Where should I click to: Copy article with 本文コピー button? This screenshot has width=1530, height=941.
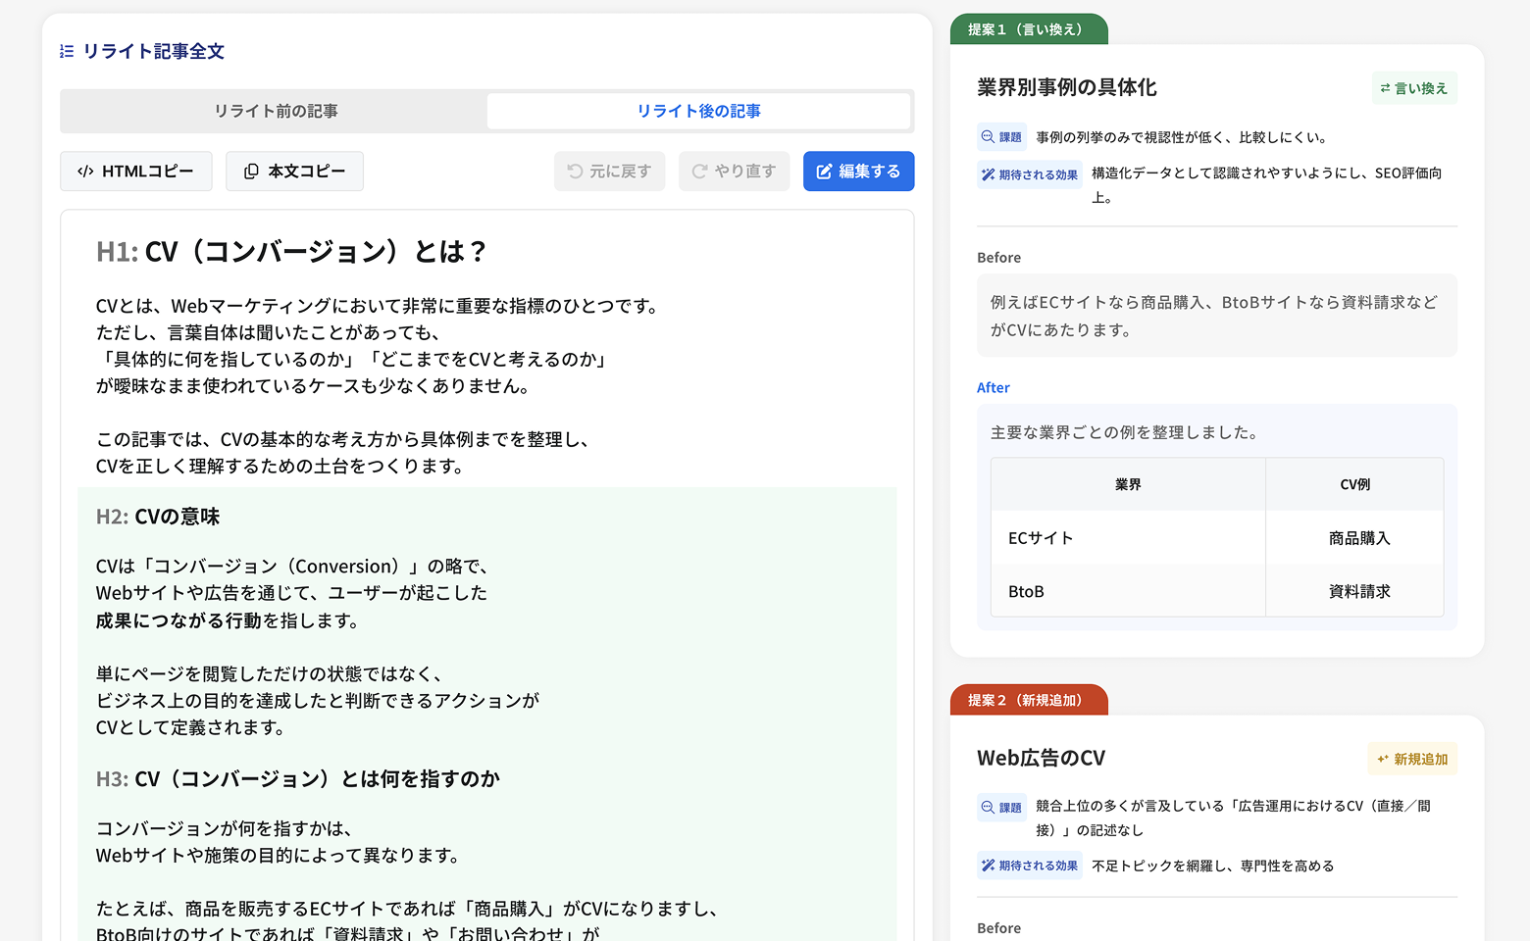[294, 172]
